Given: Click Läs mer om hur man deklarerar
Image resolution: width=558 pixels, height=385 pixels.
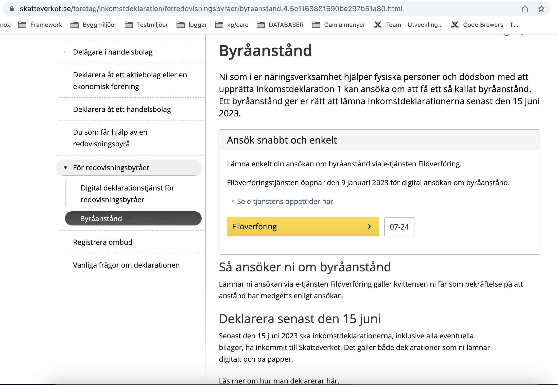Looking at the screenshot, I should tap(279, 381).
